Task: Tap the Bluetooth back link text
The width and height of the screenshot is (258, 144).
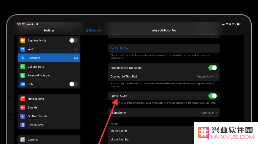Action: [x=95, y=31]
